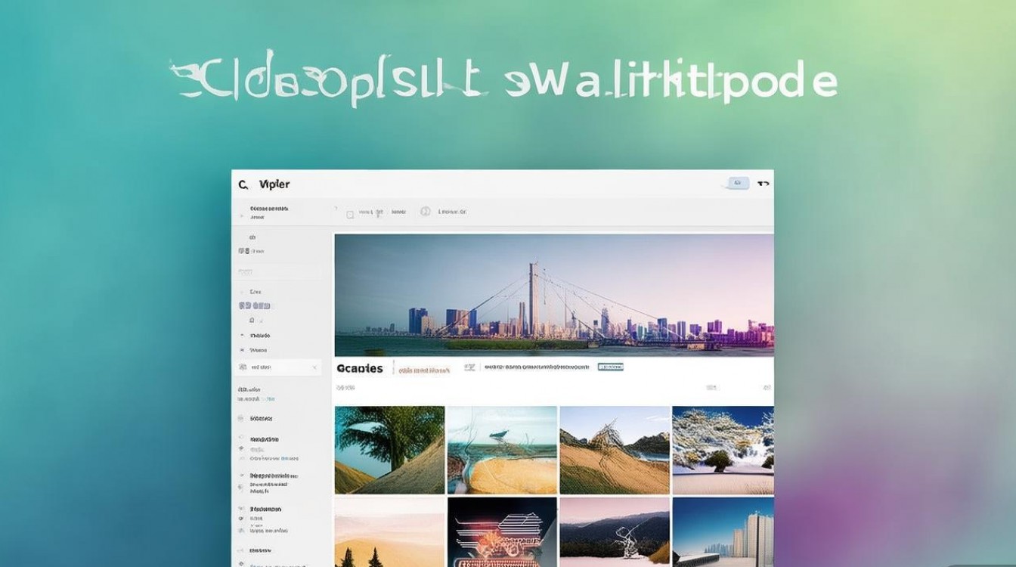Click the orange link text next to Gcapies
Screen dimensions: 1016x567
[424, 370]
